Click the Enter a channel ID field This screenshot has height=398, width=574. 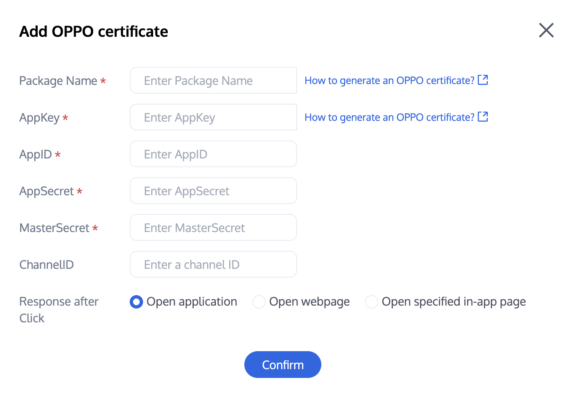[x=213, y=265]
